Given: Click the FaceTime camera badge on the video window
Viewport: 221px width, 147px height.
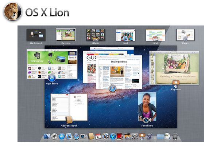Looking at the screenshot, I should pos(147,120).
